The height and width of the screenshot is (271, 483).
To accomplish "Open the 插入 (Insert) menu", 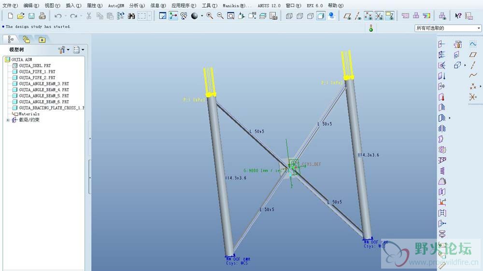I will click(x=73, y=5).
